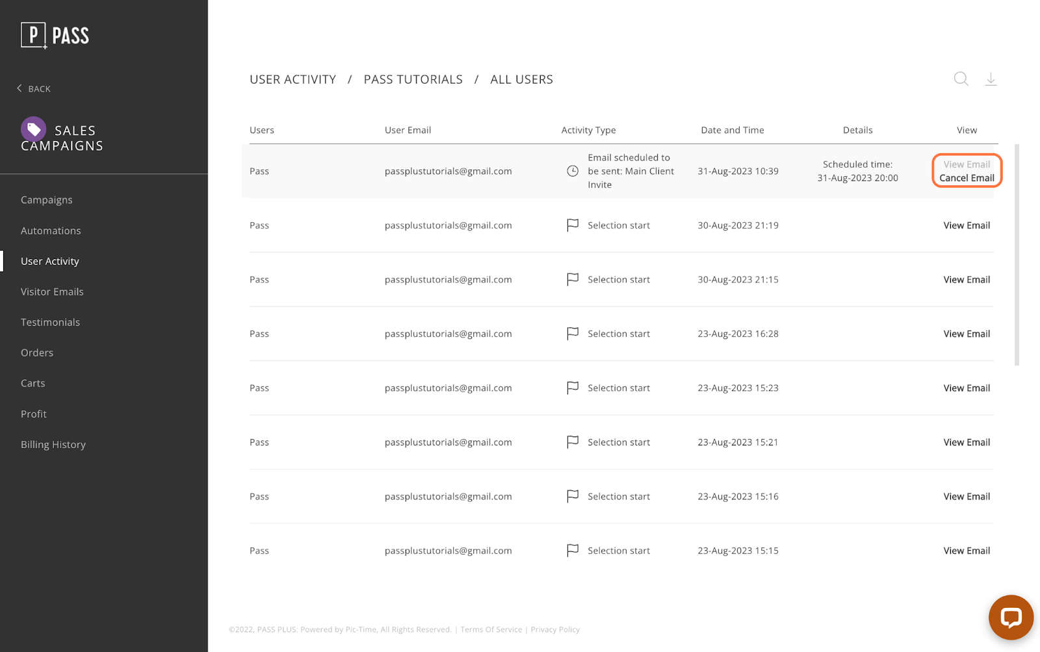Click flag icon in 23-Aug-2023 16:28 row
The width and height of the screenshot is (1040, 652).
(573, 334)
